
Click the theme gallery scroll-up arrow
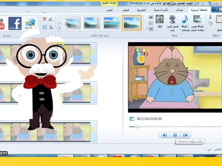point(60,18)
